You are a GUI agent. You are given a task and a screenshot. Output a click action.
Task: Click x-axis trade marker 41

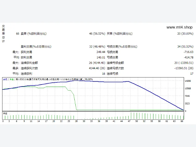coord(114,121)
